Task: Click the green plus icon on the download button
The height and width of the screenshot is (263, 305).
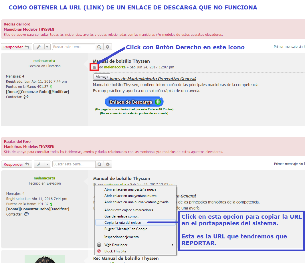Action: point(158,102)
